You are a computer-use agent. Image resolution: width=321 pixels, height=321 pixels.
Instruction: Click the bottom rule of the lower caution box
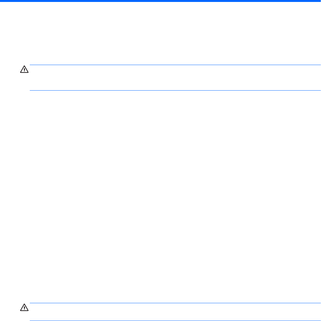click(173, 321)
